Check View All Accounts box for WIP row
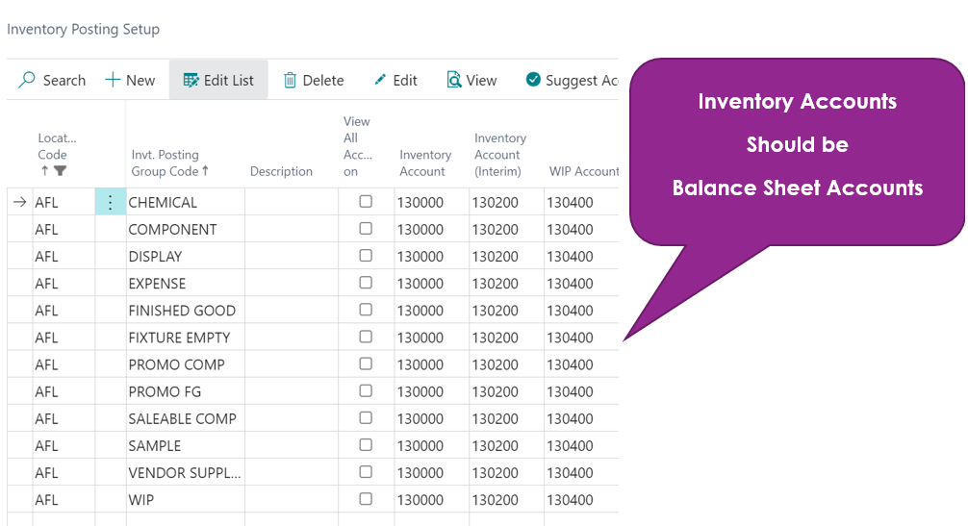 (366, 499)
